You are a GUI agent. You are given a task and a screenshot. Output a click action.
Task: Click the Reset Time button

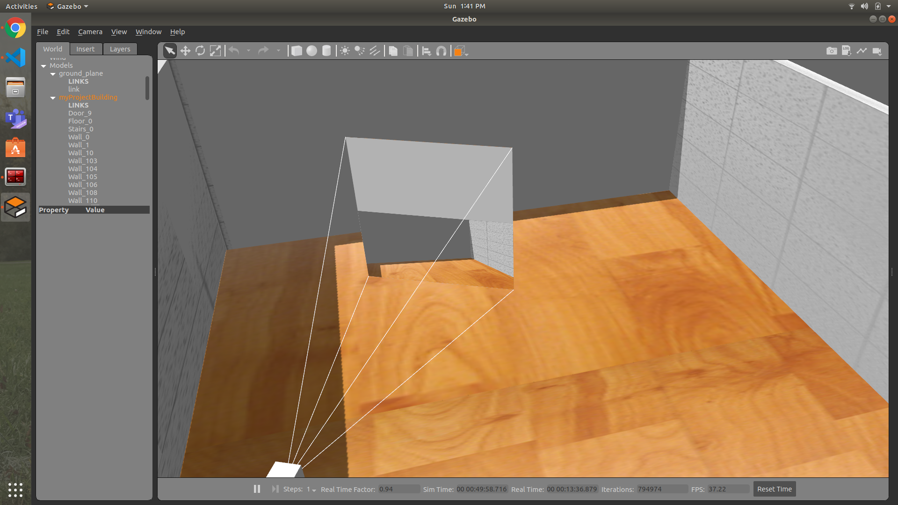pos(774,489)
